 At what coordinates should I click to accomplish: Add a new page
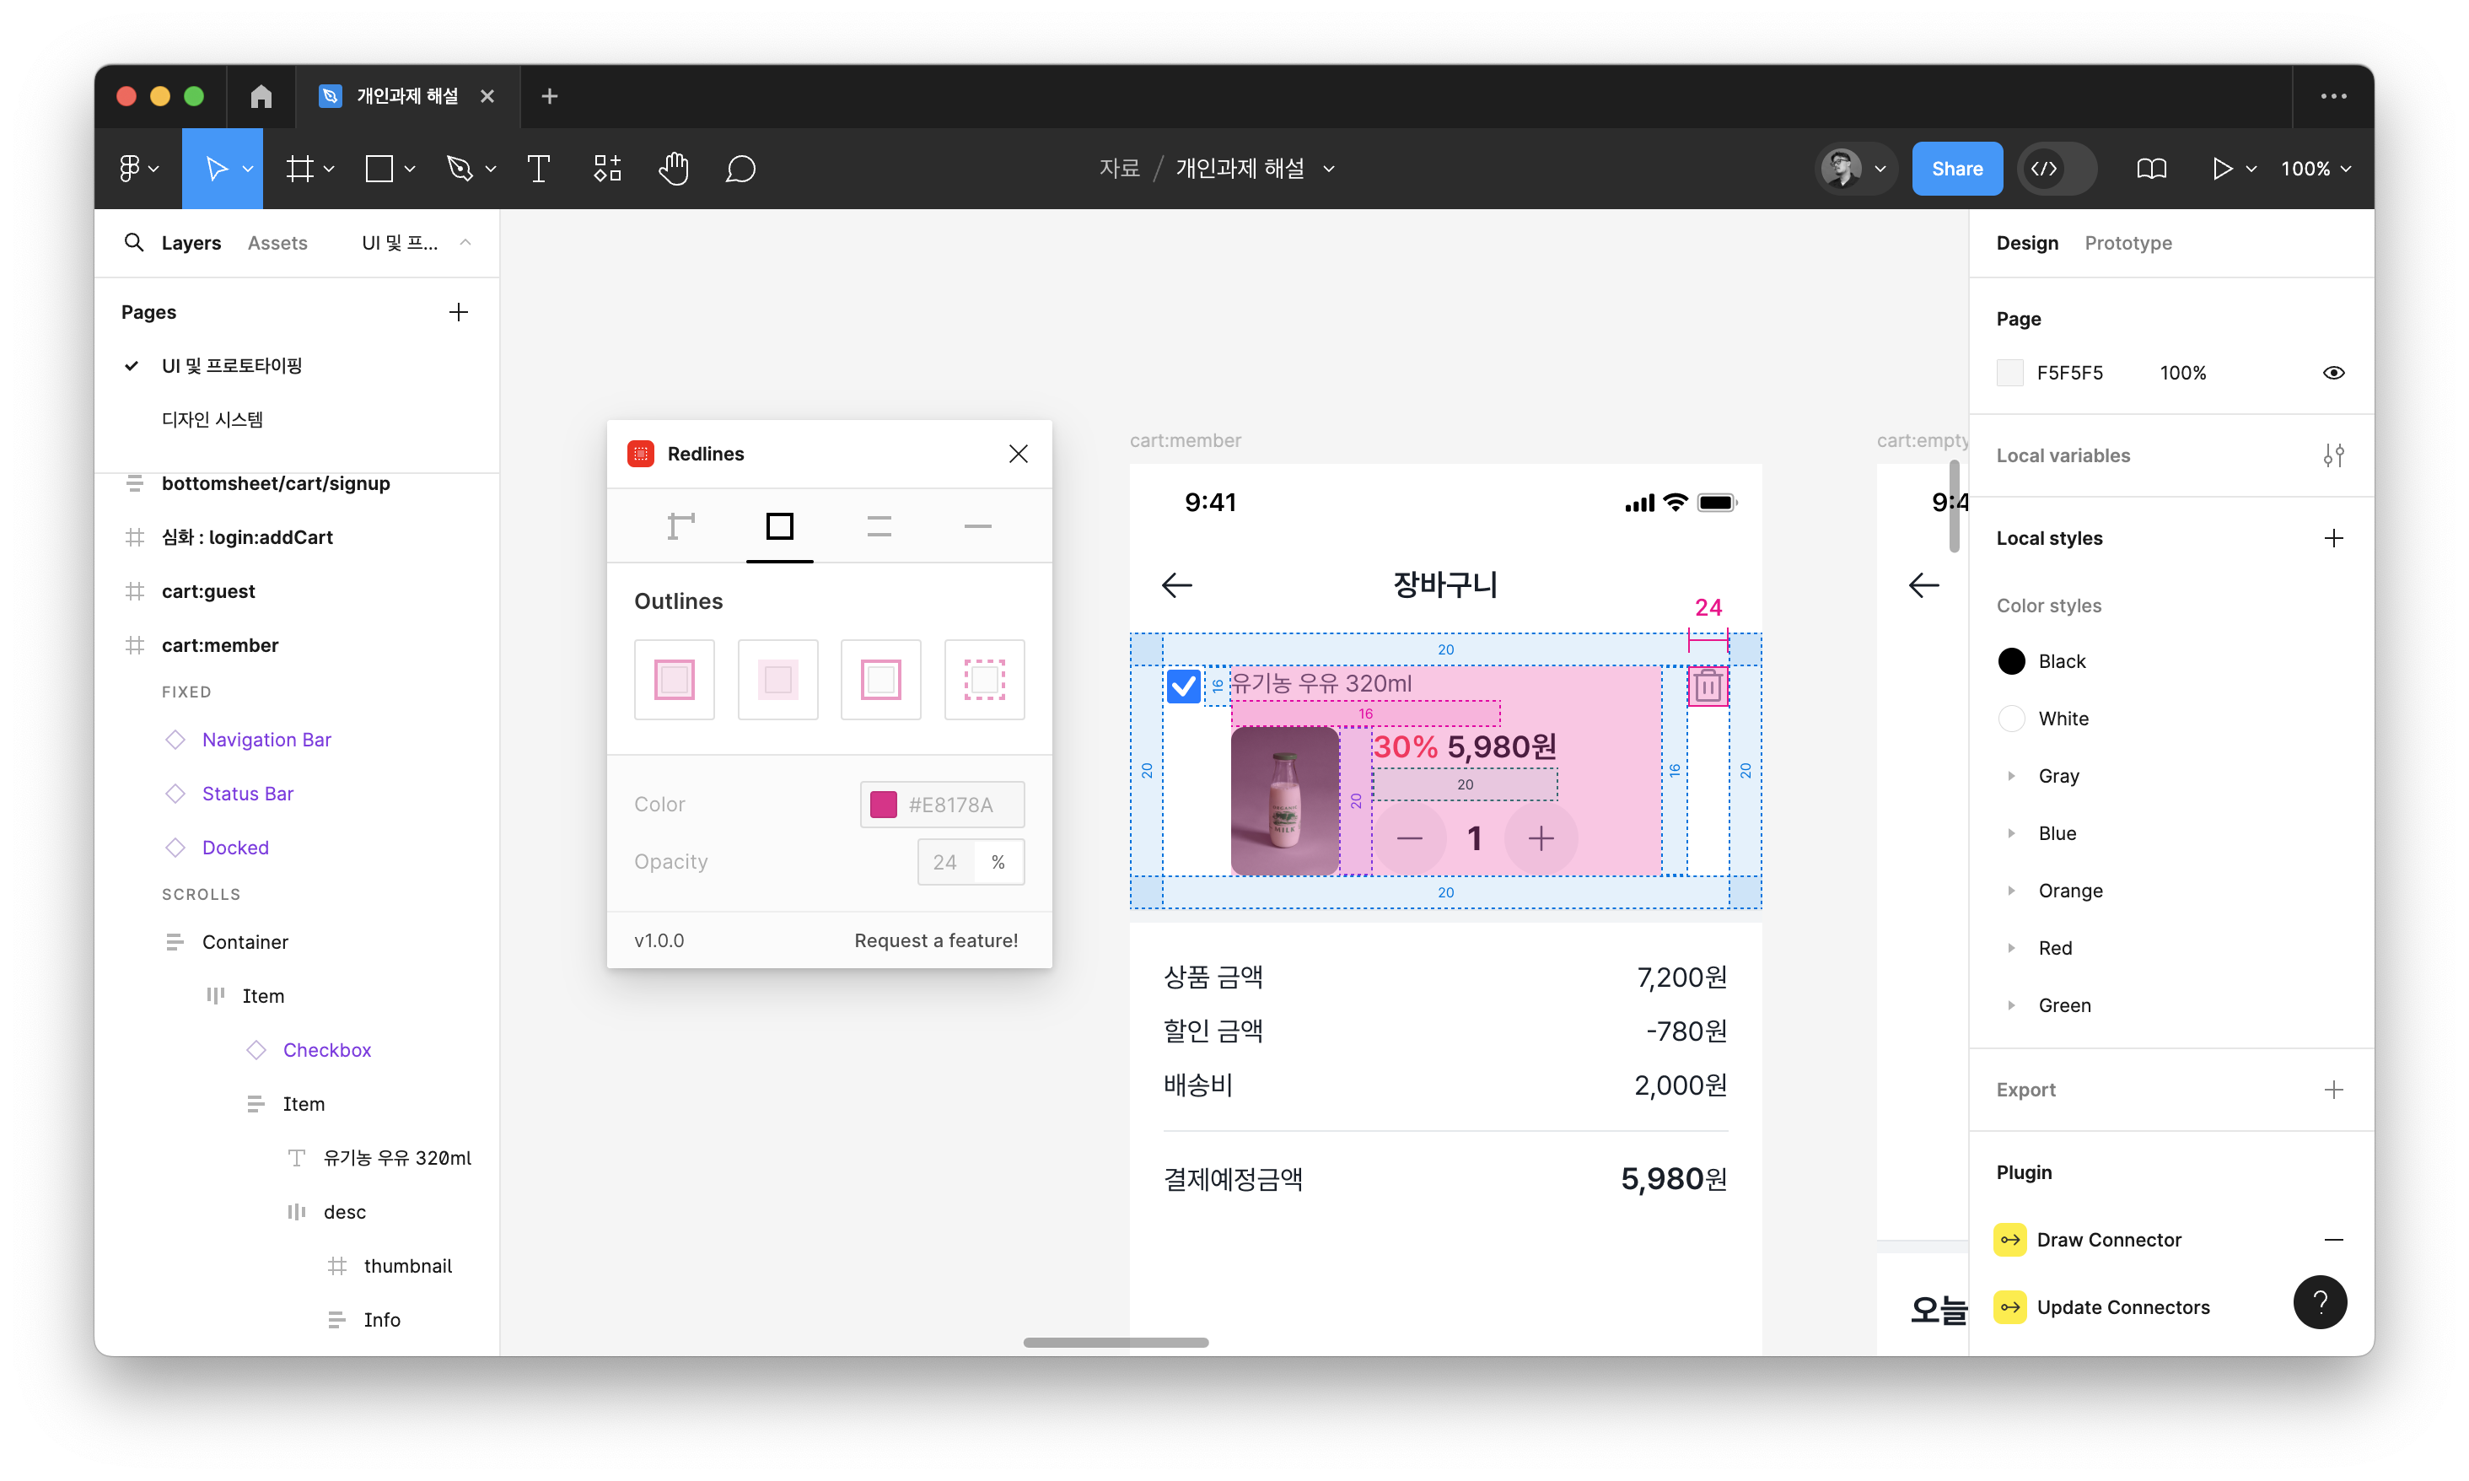[459, 312]
